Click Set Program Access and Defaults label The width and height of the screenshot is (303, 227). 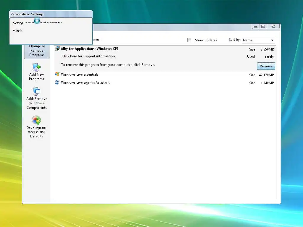click(36, 132)
